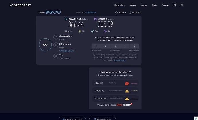Click the Change Server link

67,51
